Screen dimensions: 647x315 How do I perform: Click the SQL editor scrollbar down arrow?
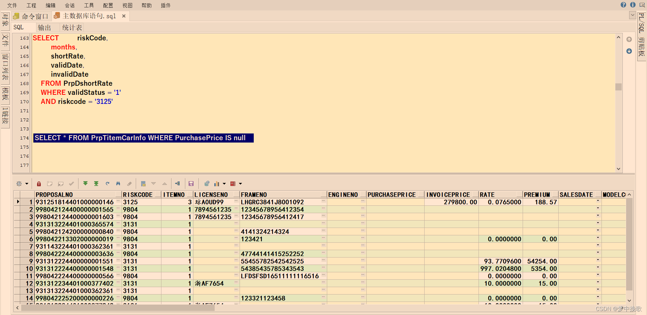pos(618,169)
